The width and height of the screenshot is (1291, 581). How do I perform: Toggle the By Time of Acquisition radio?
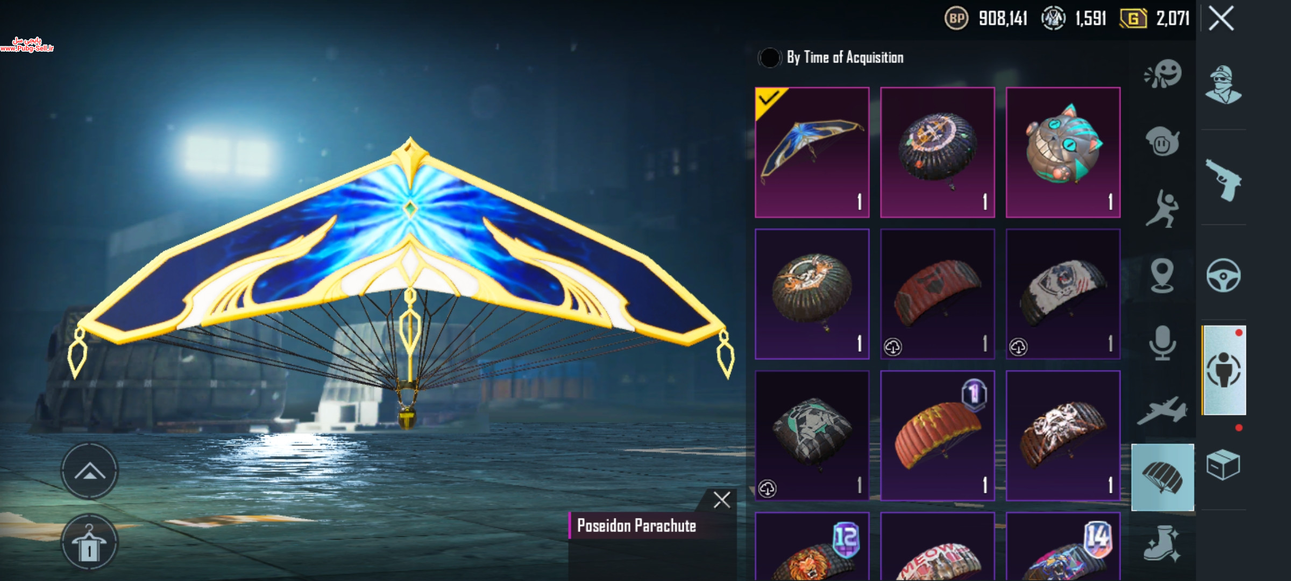click(769, 58)
